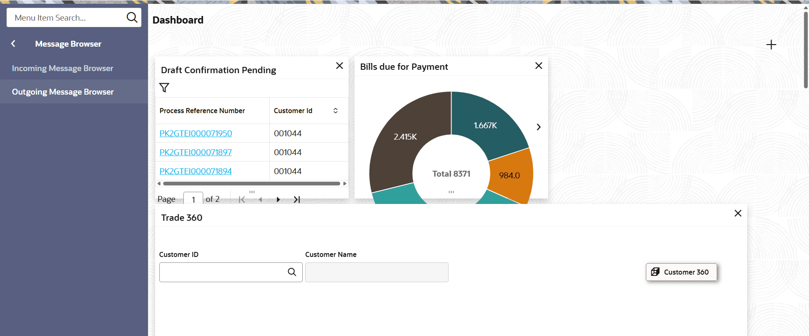Click the Bills due for Payment title

(x=404, y=66)
